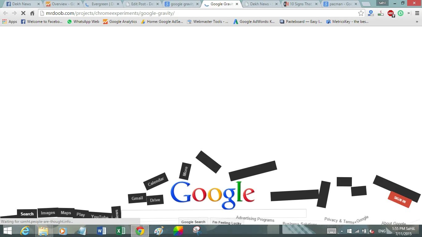Open the green Grammarly extension icon
The image size is (422, 237).
[x=401, y=13]
